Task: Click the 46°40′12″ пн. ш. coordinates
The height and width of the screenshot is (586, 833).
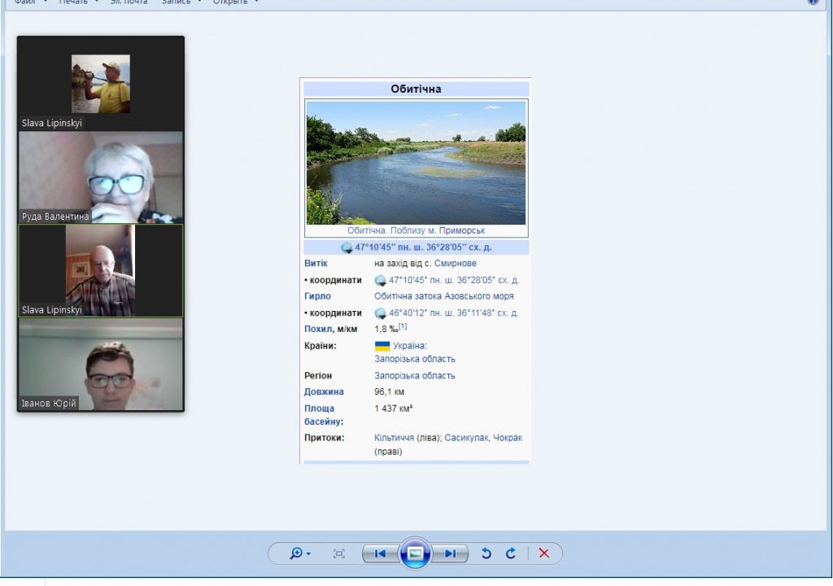Action: coord(454,313)
